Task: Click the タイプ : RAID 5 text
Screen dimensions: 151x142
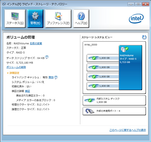Action: (16, 53)
